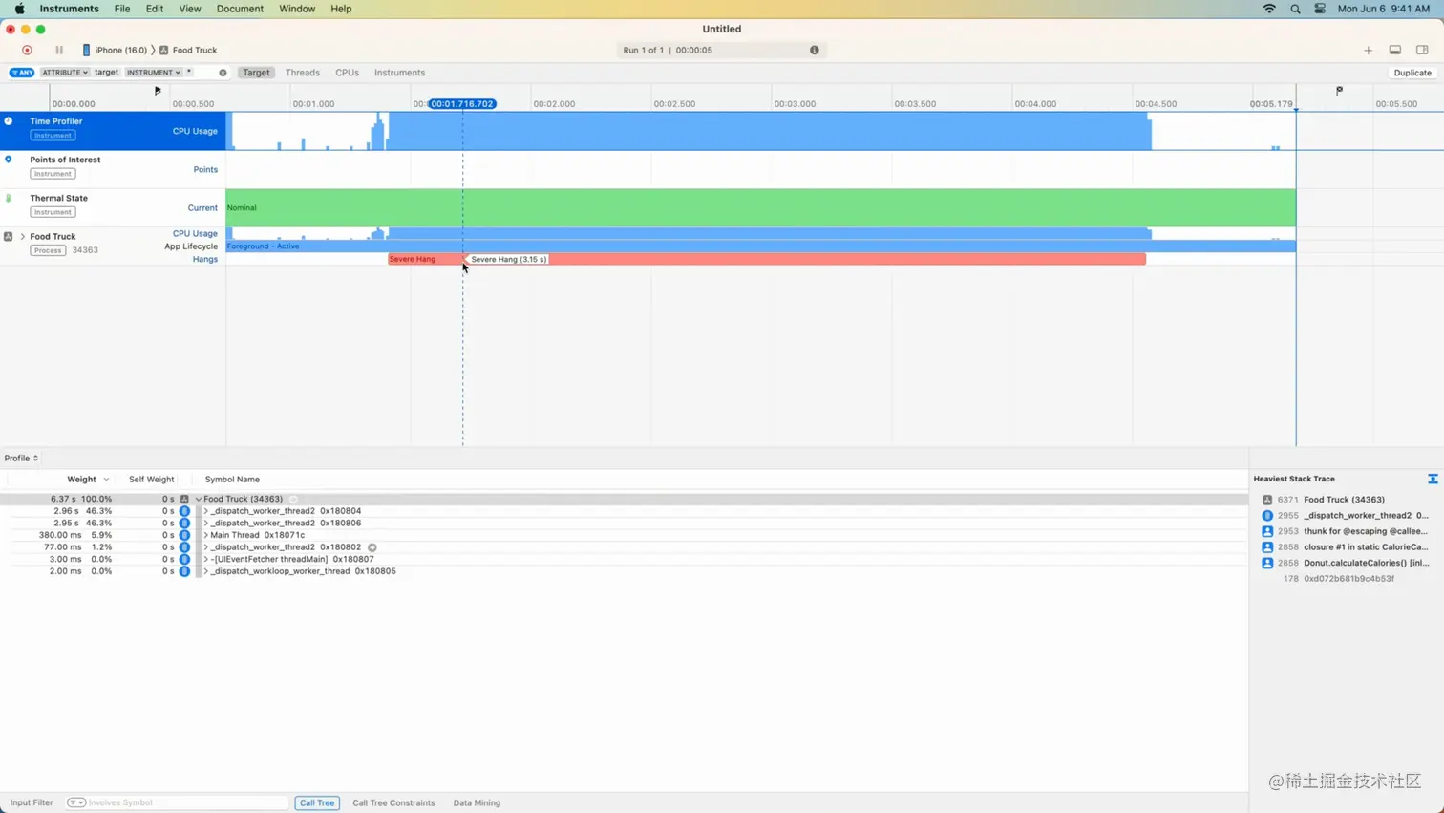Click the Duplicate button
The height and width of the screenshot is (813, 1444).
click(1412, 73)
